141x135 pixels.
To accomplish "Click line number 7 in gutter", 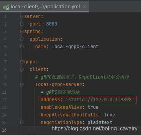I will (6, 62).
